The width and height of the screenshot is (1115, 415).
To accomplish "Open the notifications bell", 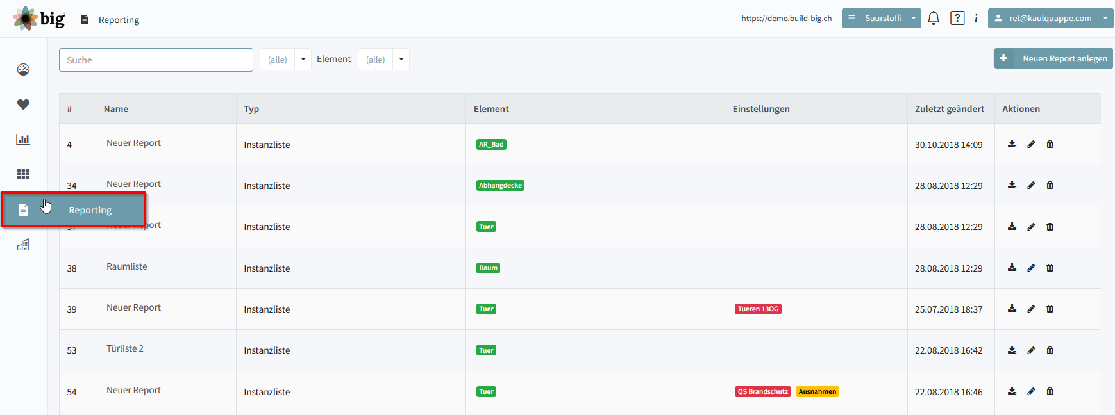I will [934, 18].
